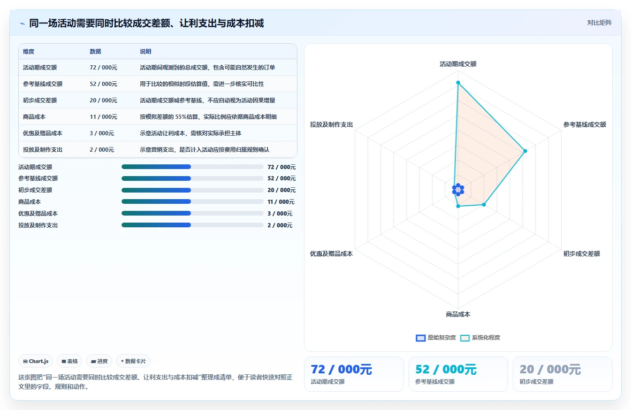The image size is (631, 410).
Task: Click the header icon beside the title
Action: coord(22,23)
